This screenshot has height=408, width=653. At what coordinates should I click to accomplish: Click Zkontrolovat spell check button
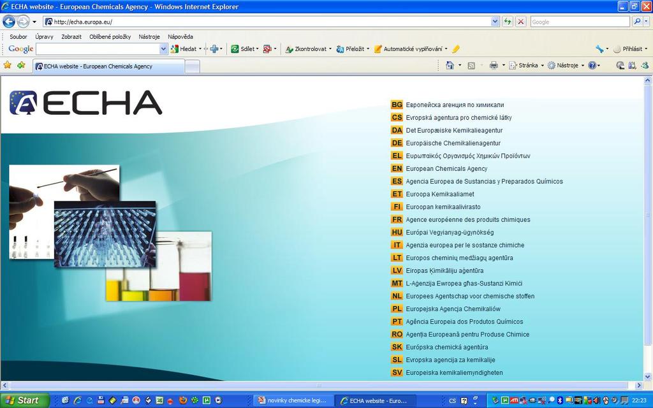306,48
